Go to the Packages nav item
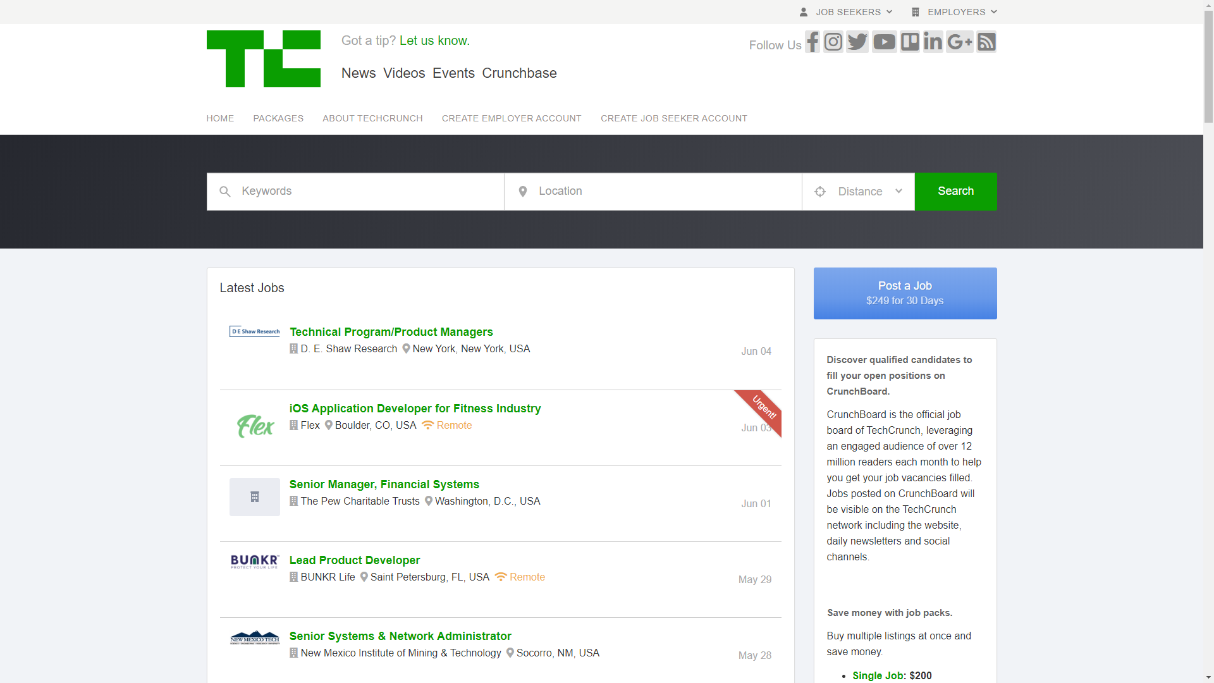1214x683 pixels. [x=278, y=118]
